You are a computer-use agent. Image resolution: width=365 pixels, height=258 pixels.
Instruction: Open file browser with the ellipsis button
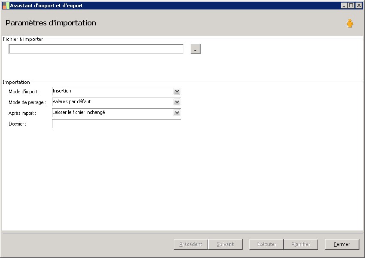(x=195, y=49)
